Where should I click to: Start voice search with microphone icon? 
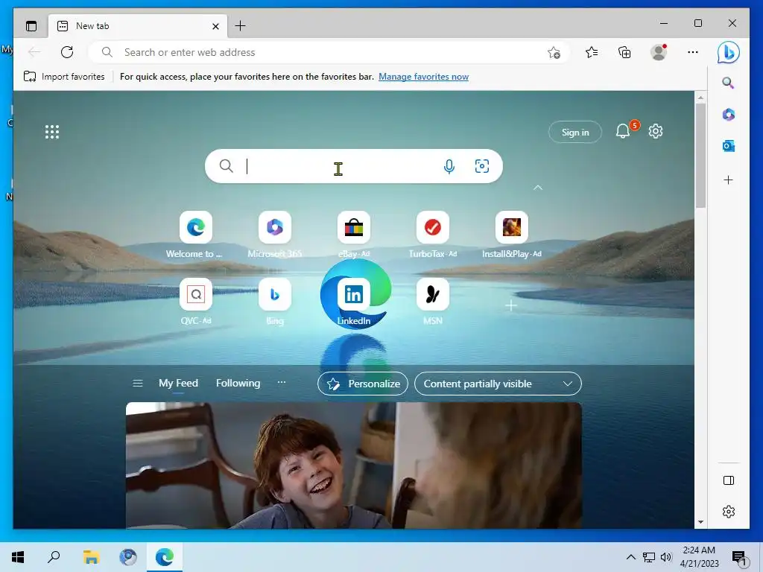click(449, 166)
